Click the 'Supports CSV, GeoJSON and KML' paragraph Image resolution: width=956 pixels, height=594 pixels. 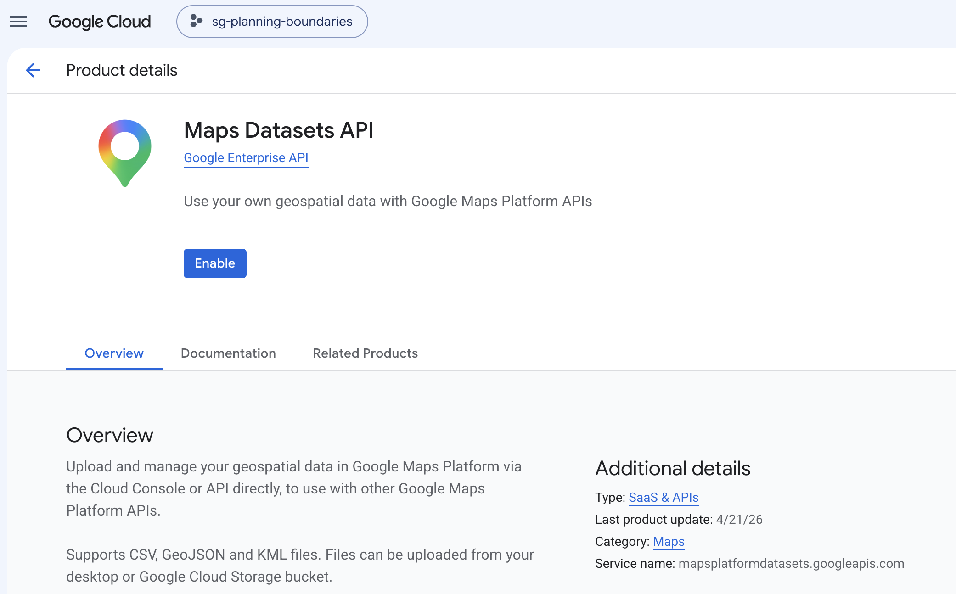[300, 566]
